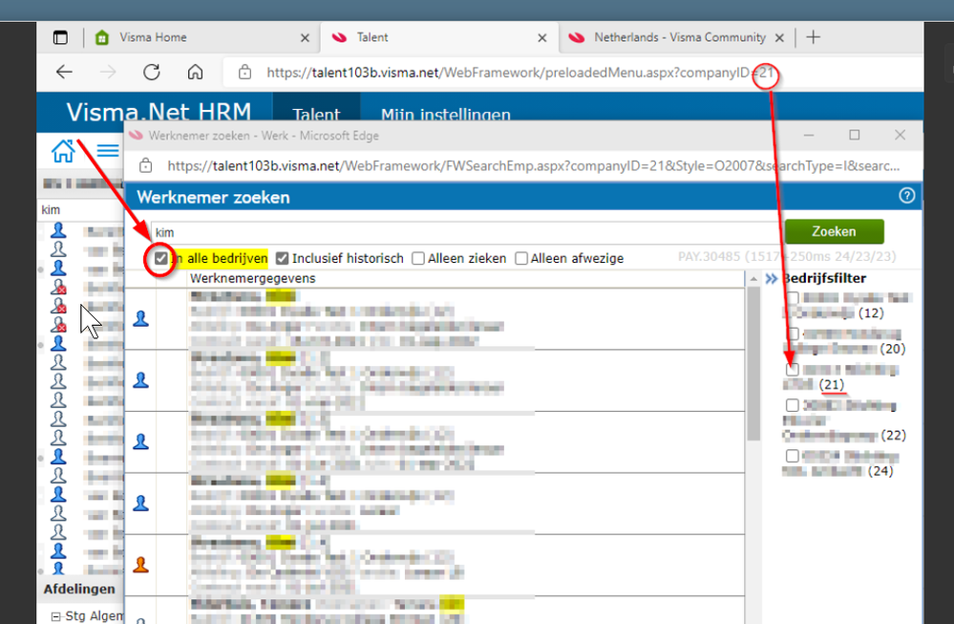Click the sidebar search field containing kim

[80, 210]
